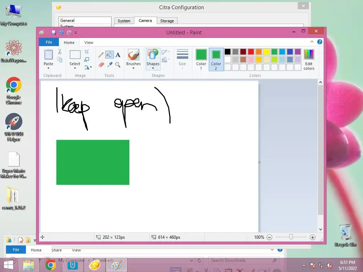
Task: Open the File menu in Paint
Action: [x=49, y=42]
